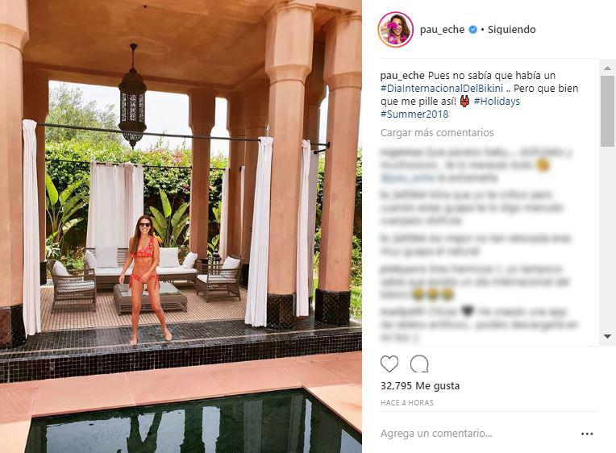Click the bikini emoji in caption
This screenshot has width=616, height=453.
pos(464,102)
